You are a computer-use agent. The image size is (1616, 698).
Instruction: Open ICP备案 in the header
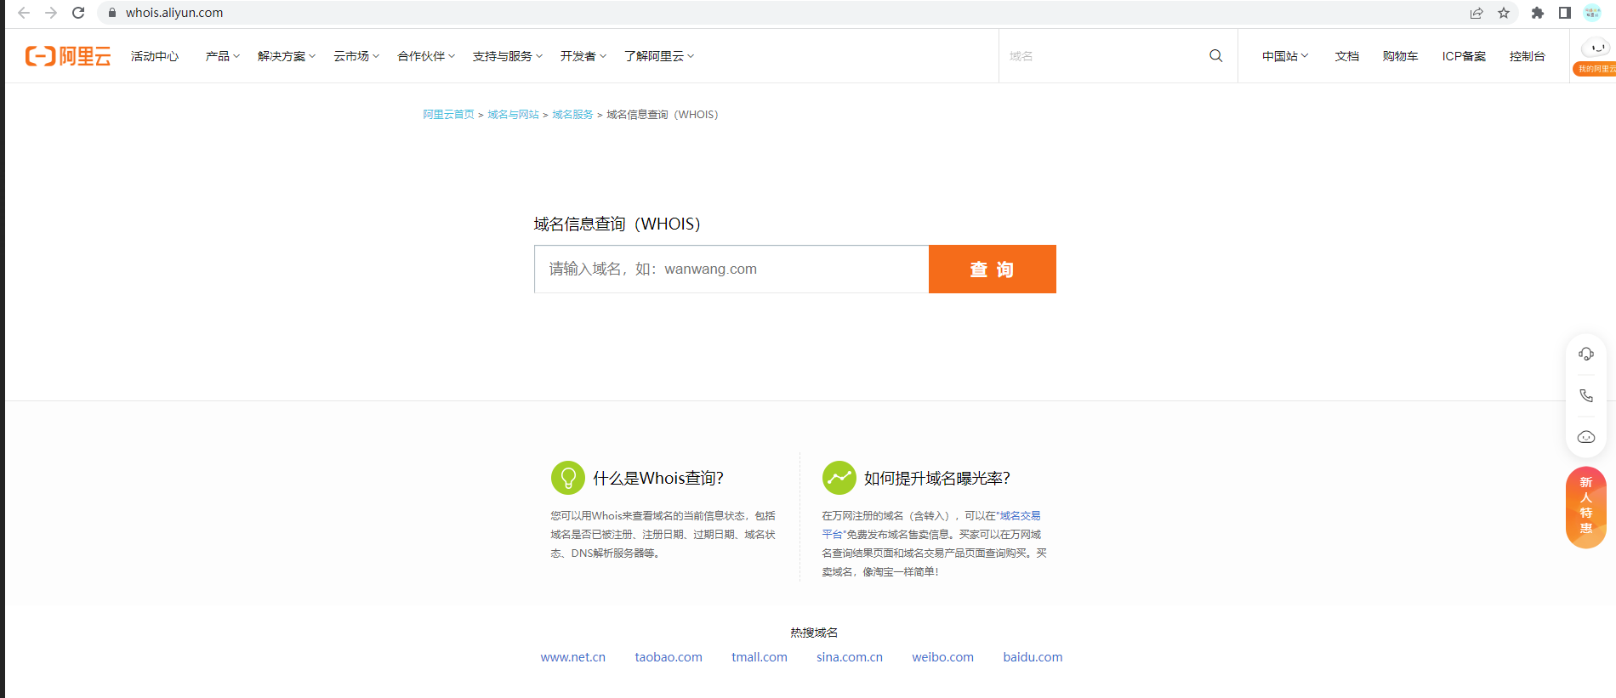[1464, 56]
